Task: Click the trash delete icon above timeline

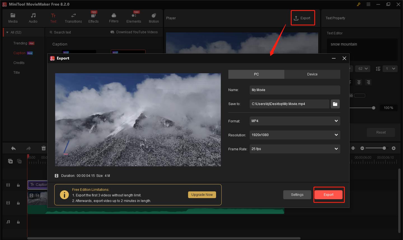Action: point(44,148)
